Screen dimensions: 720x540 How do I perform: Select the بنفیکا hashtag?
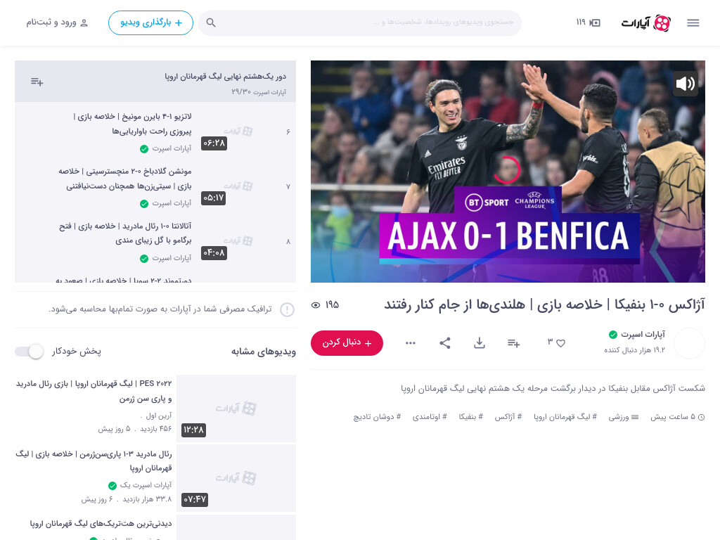click(470, 417)
